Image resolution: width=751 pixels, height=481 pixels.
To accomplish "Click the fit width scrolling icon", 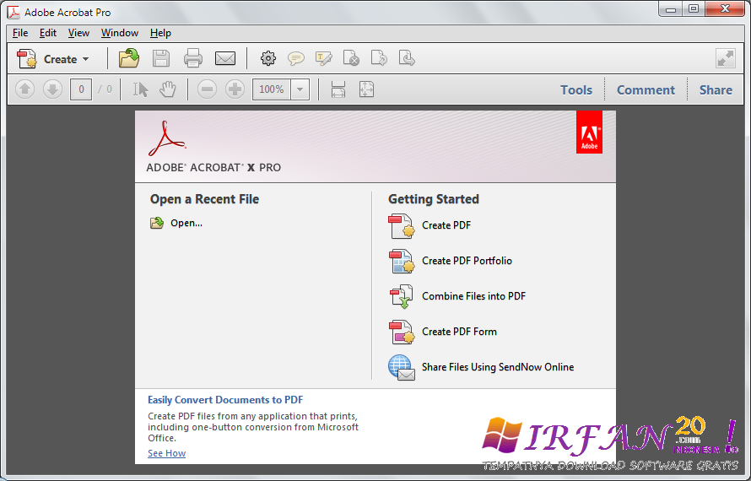I will [338, 89].
